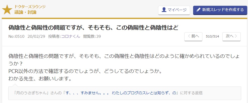
Task: Click the post number No:0510
Action: pos(16,36)
